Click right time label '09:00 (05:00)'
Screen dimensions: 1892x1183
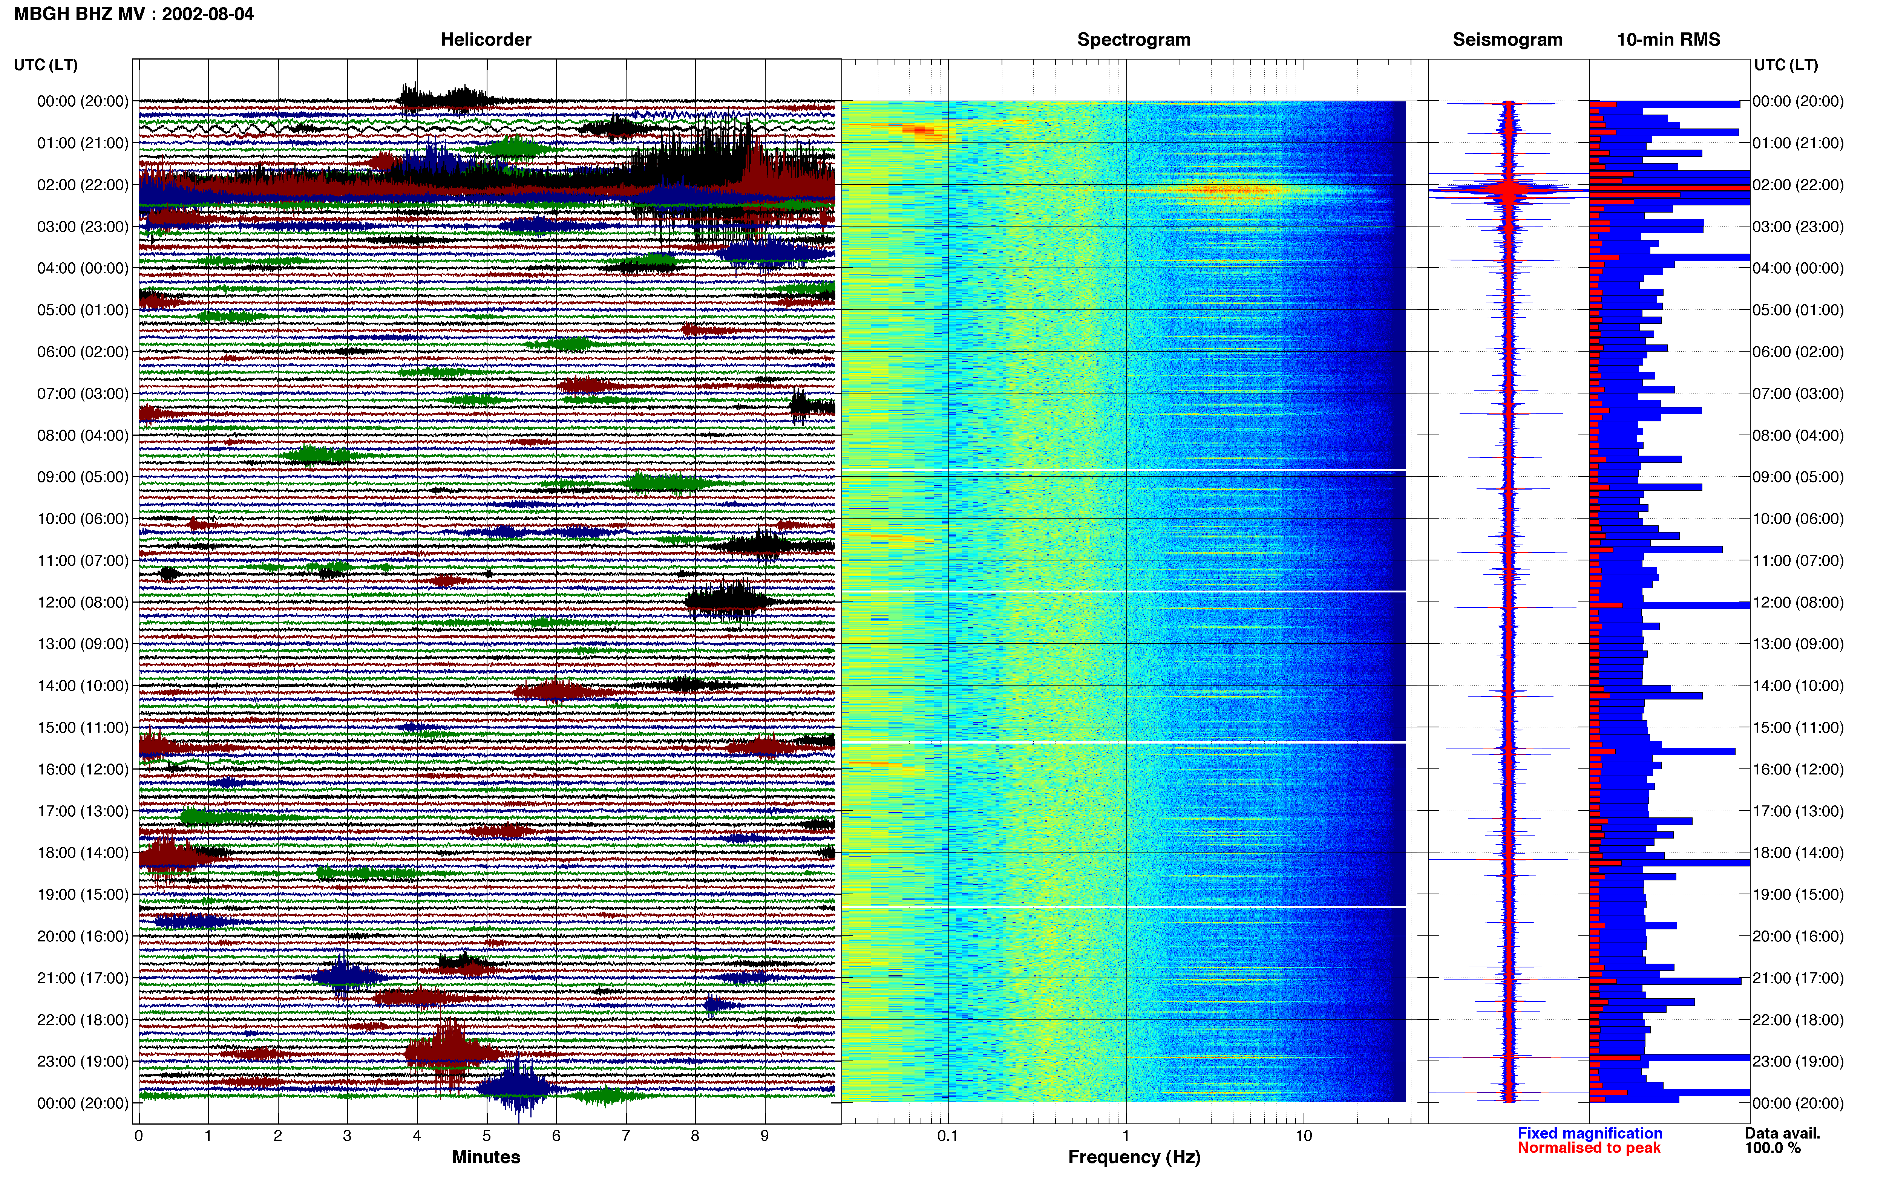1798,477
